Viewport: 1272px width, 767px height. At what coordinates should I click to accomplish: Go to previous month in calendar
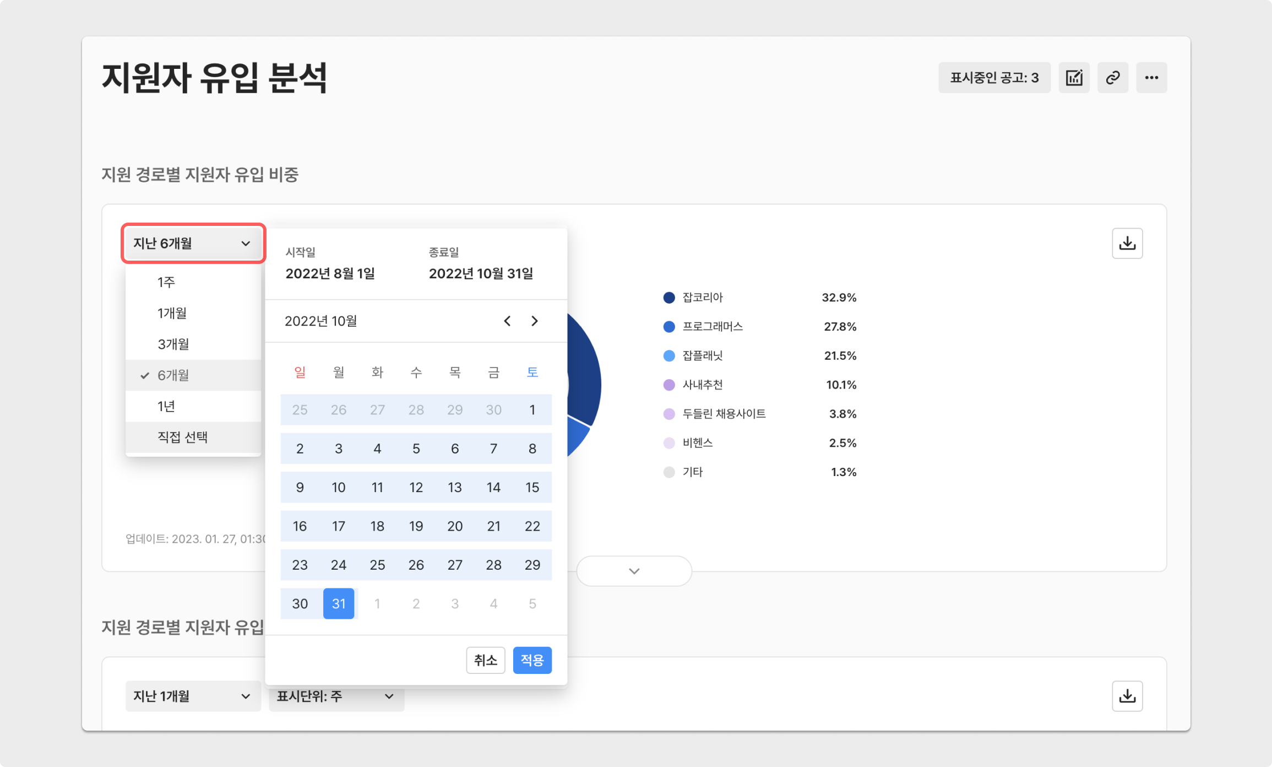507,321
